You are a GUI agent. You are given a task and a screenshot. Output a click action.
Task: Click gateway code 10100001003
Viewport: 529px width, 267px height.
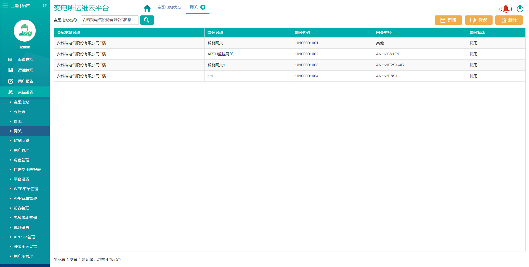click(306, 65)
